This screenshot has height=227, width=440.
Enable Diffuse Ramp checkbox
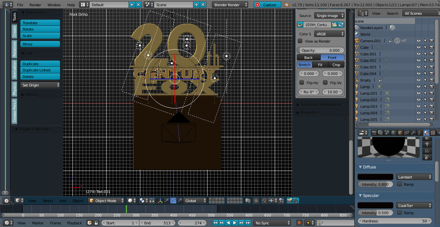click(x=399, y=184)
